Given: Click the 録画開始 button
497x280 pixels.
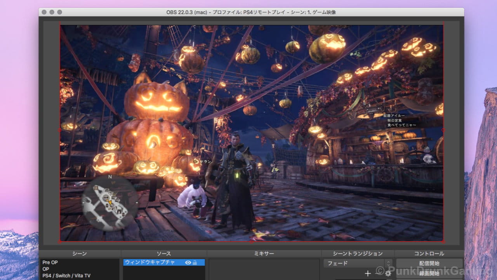Looking at the screenshot, I should tap(429, 273).
